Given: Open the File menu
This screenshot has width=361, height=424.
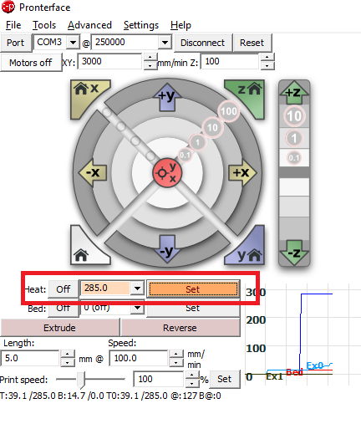Looking at the screenshot, I should (x=13, y=25).
